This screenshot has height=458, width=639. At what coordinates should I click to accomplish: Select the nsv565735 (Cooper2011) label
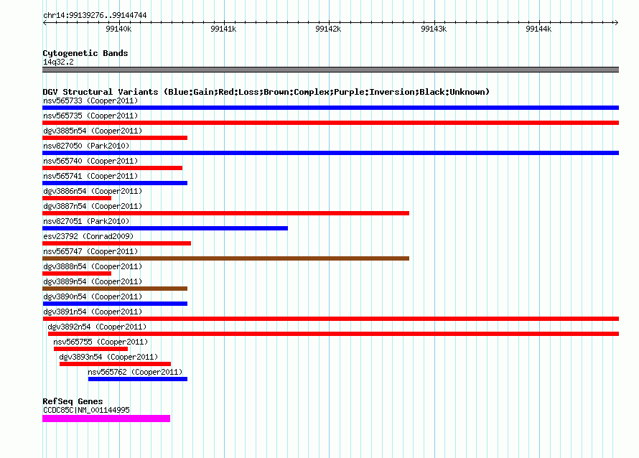[90, 116]
